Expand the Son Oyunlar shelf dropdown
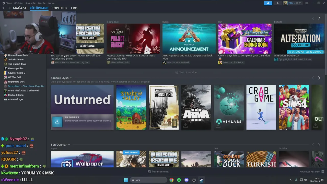This screenshot has width=327, height=184. (69, 145)
